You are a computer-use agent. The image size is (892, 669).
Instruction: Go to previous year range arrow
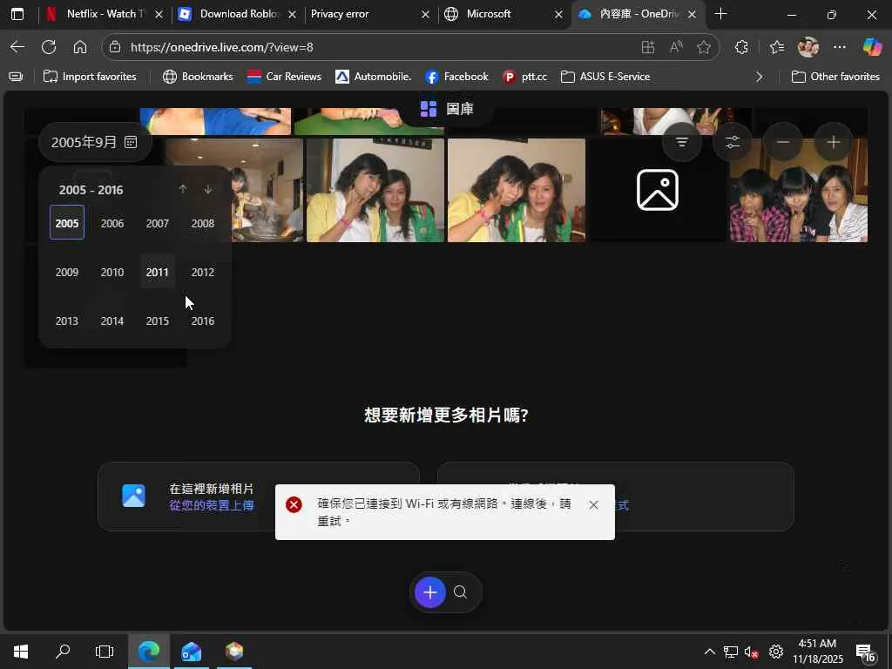click(x=183, y=189)
